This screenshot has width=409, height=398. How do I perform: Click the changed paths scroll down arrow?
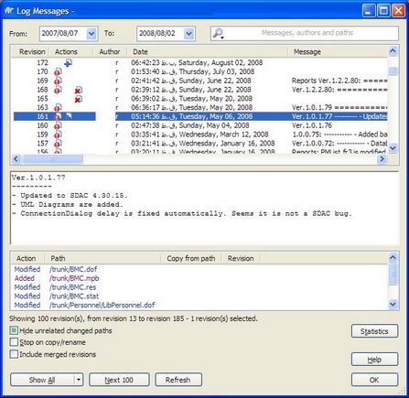(x=393, y=304)
